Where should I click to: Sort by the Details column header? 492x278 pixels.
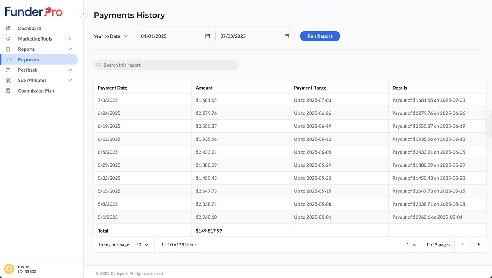coord(400,88)
